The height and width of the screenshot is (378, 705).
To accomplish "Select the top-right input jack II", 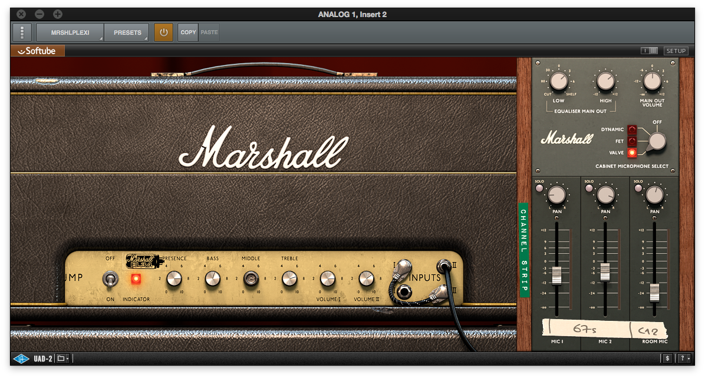I will pyautogui.click(x=444, y=266).
